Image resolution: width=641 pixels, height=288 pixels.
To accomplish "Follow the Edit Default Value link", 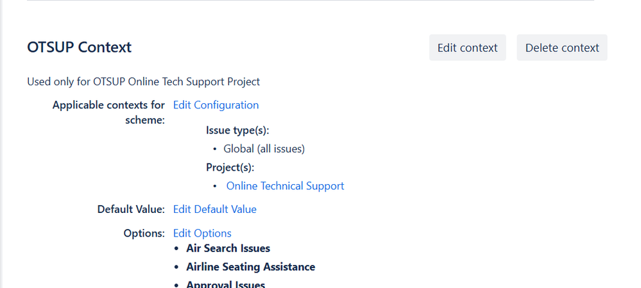I will click(x=214, y=209).
